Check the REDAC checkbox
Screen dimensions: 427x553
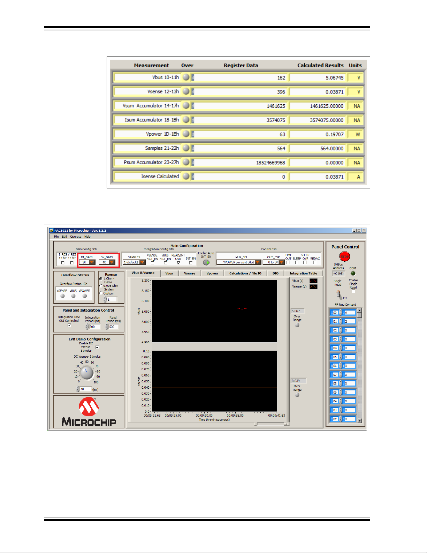tap(315, 262)
